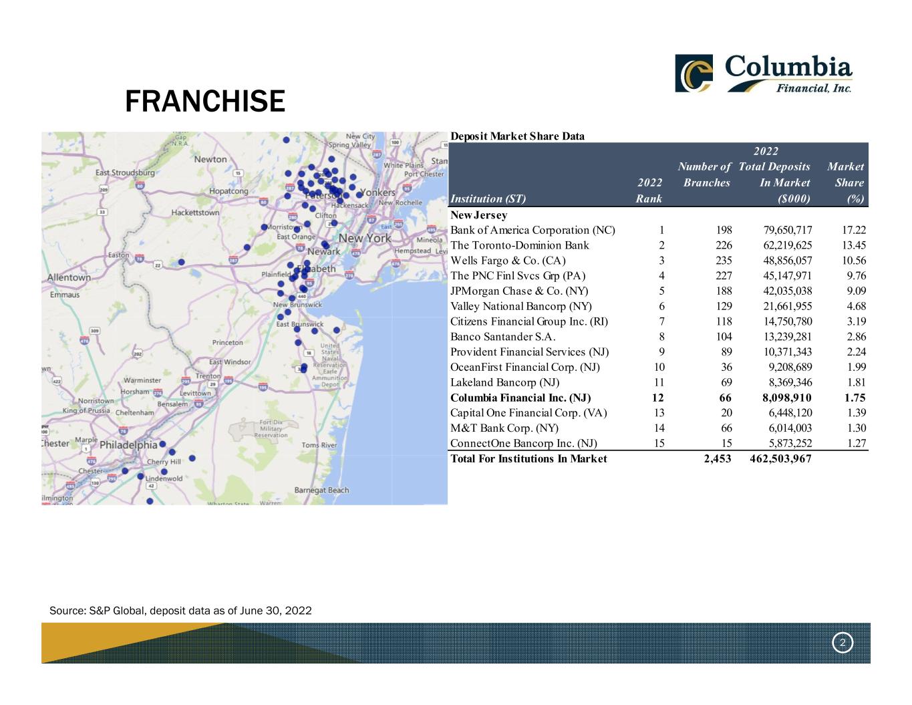Viewport: 912px width, 705px height.
Task: Click the S&P Global source footnote
Action: (x=180, y=611)
